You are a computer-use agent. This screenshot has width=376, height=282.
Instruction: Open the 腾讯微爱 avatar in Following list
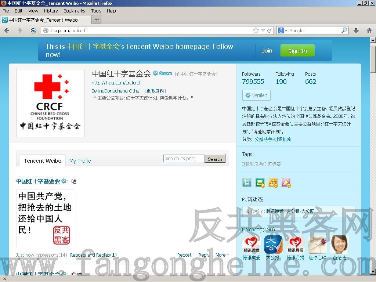[251, 244]
